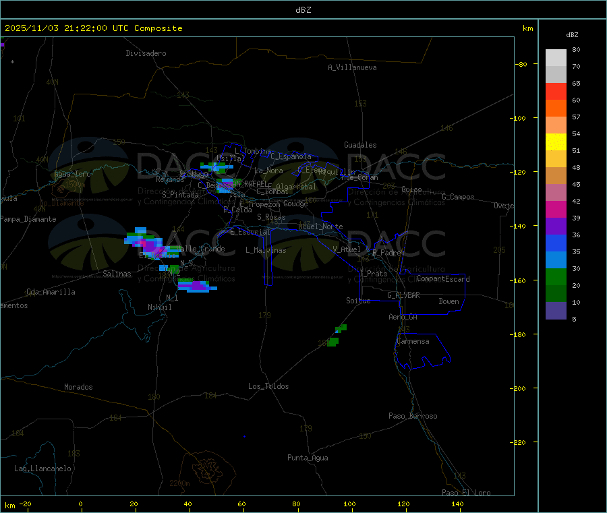Screen dimensions: 607x513
Task: Click the yellow 51 dBZ swatch
Action: (x=556, y=142)
